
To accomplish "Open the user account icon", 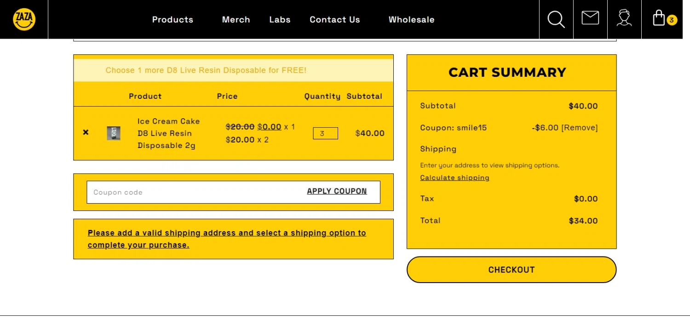I will [624, 18].
